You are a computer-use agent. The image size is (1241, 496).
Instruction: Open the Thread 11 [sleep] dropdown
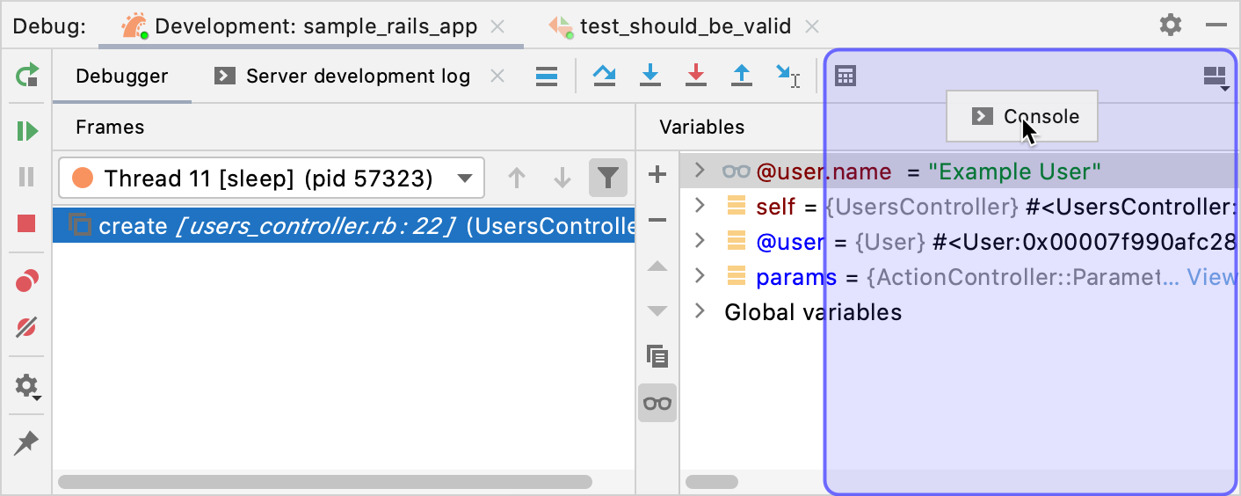click(x=272, y=179)
